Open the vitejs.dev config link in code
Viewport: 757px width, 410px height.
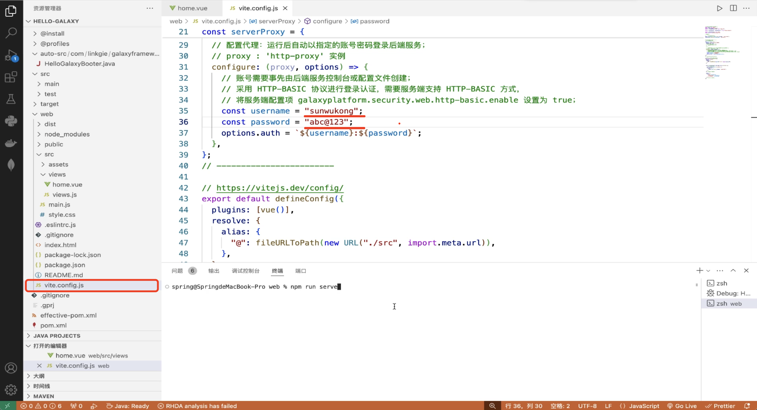280,188
